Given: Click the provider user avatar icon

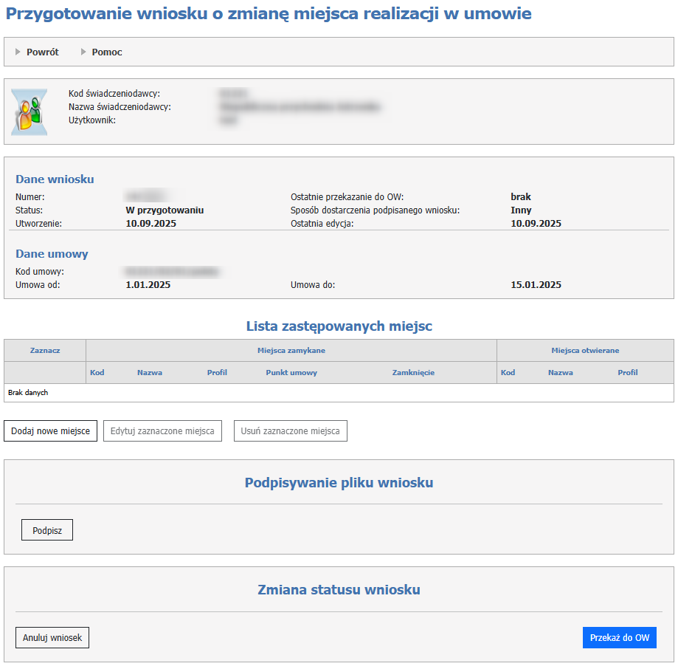Looking at the screenshot, I should [x=30, y=111].
